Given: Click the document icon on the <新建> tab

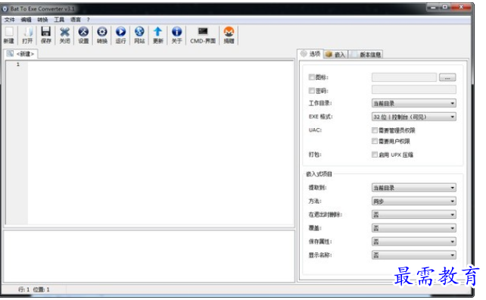Looking at the screenshot, I should [x=10, y=54].
